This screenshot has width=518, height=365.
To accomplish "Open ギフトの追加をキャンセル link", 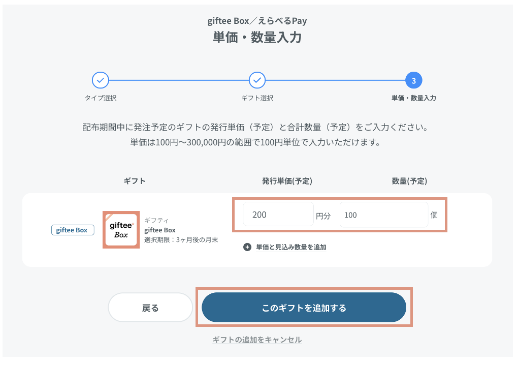I will click(257, 340).
